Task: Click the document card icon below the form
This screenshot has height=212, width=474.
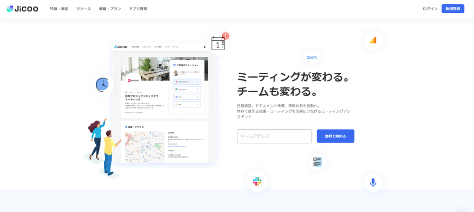Action: [318, 162]
